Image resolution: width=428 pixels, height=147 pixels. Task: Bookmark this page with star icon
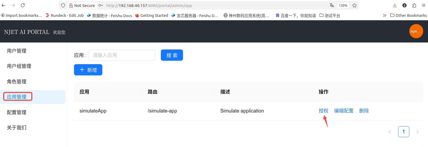coord(355,5)
